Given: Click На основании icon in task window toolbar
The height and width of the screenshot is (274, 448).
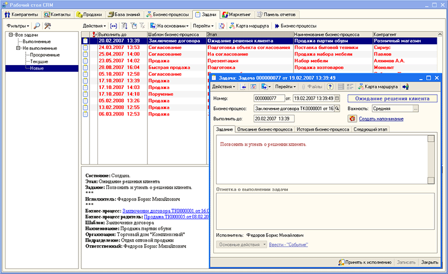Looking at the screenshot, I should click(265, 87).
